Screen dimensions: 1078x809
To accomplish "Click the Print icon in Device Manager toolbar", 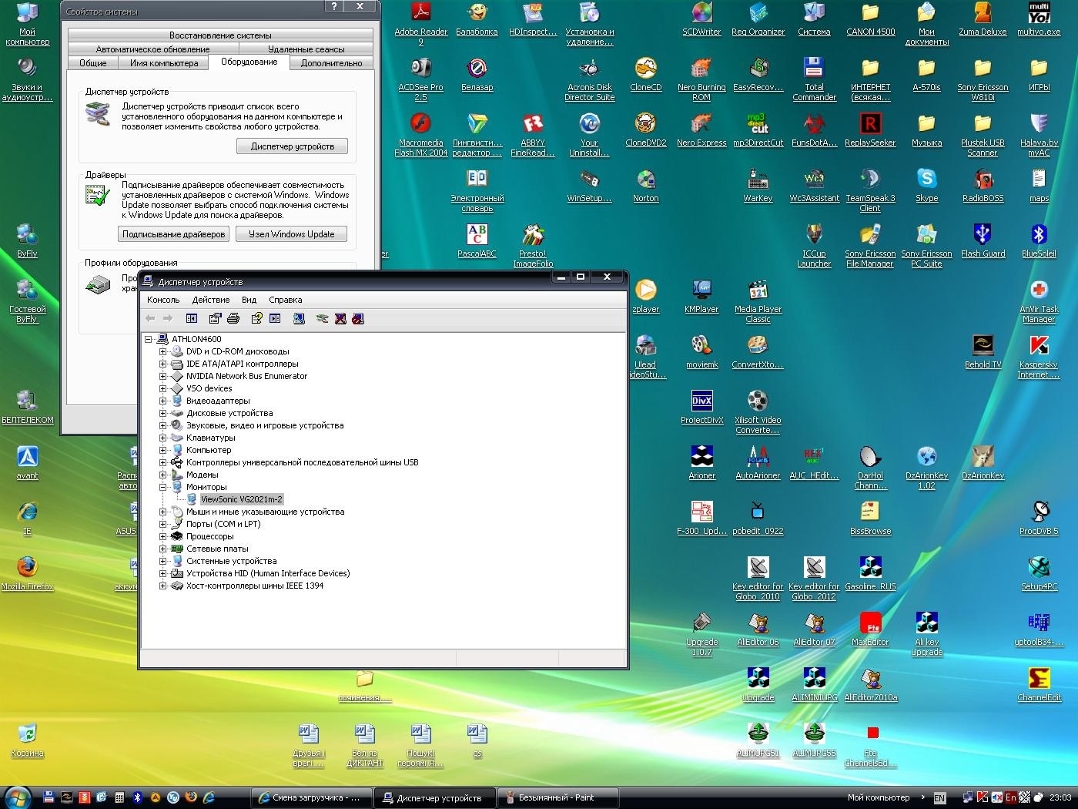I will coord(233,318).
